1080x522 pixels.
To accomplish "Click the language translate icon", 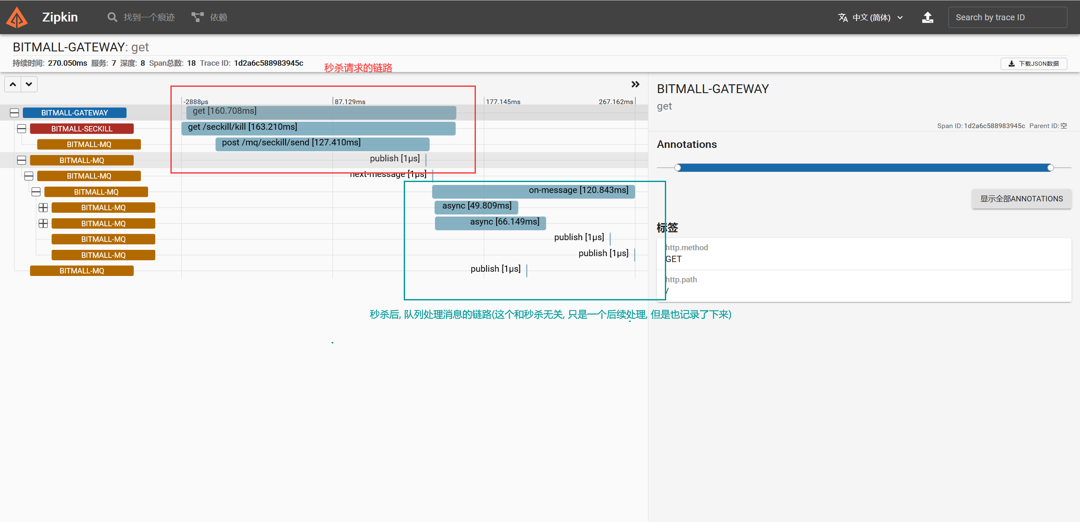I will (x=842, y=18).
